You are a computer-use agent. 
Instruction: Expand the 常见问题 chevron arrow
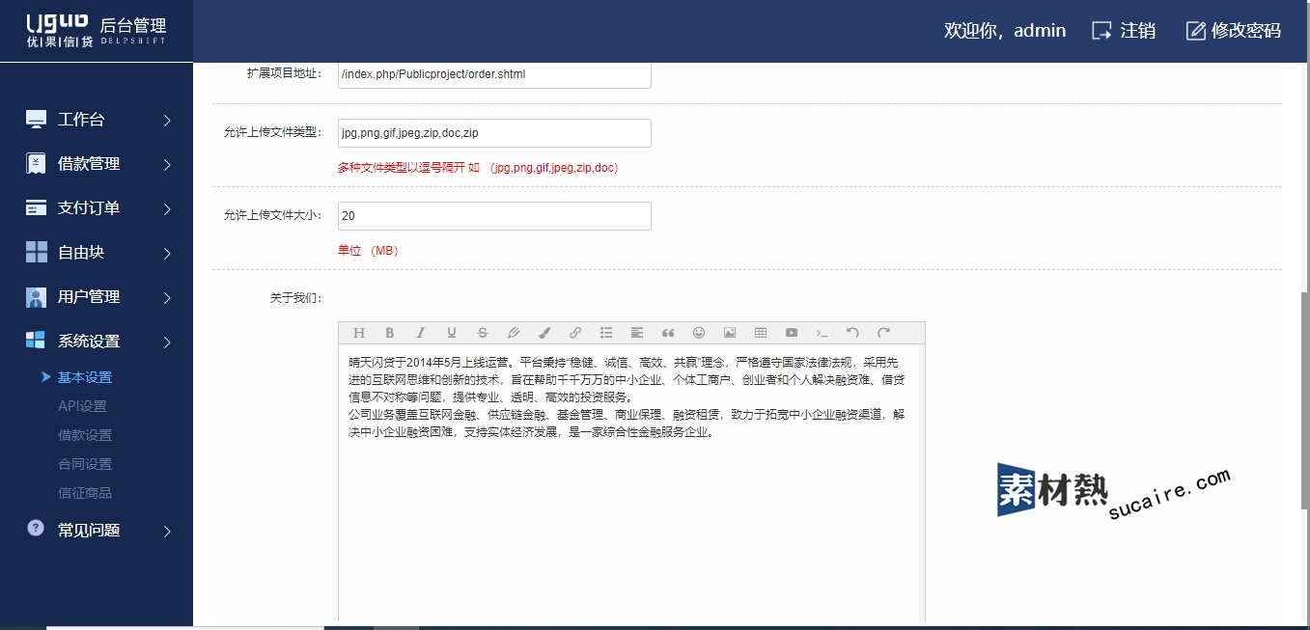click(167, 532)
